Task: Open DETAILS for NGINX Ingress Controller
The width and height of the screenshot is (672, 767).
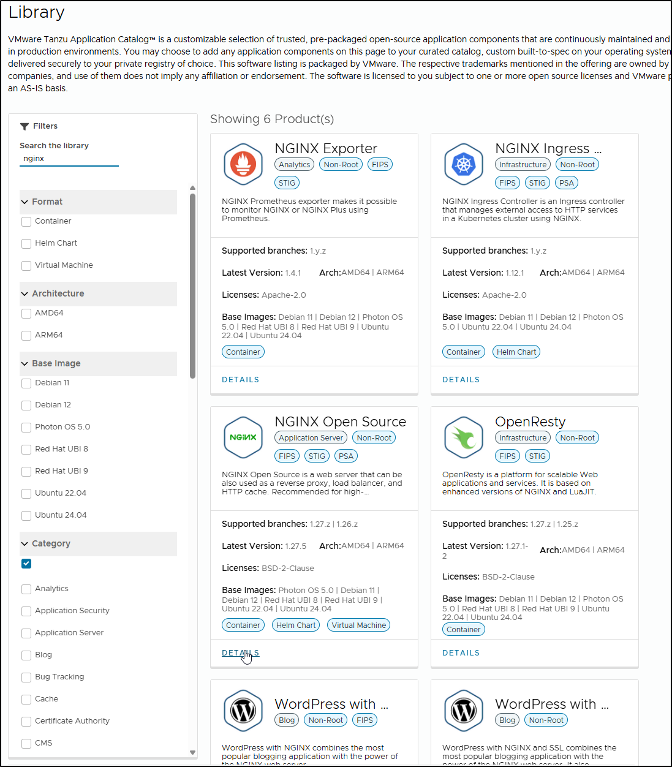Action: coord(461,380)
